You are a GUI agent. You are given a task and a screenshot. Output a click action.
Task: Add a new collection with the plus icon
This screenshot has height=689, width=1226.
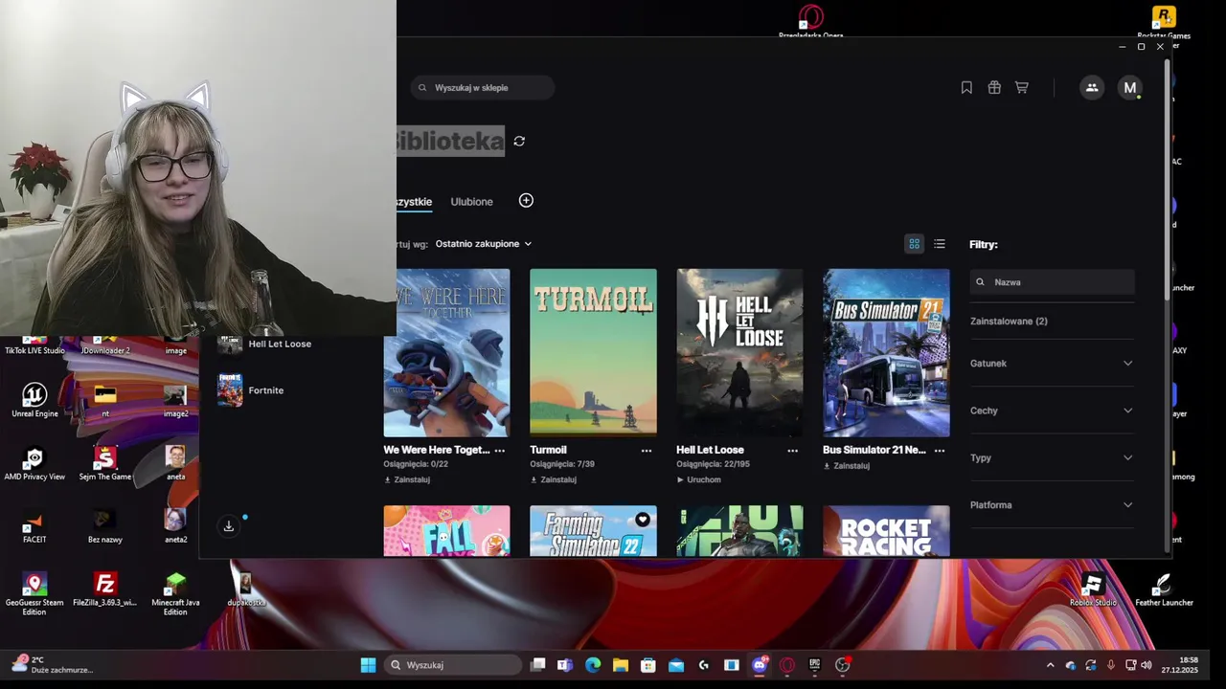[526, 200]
